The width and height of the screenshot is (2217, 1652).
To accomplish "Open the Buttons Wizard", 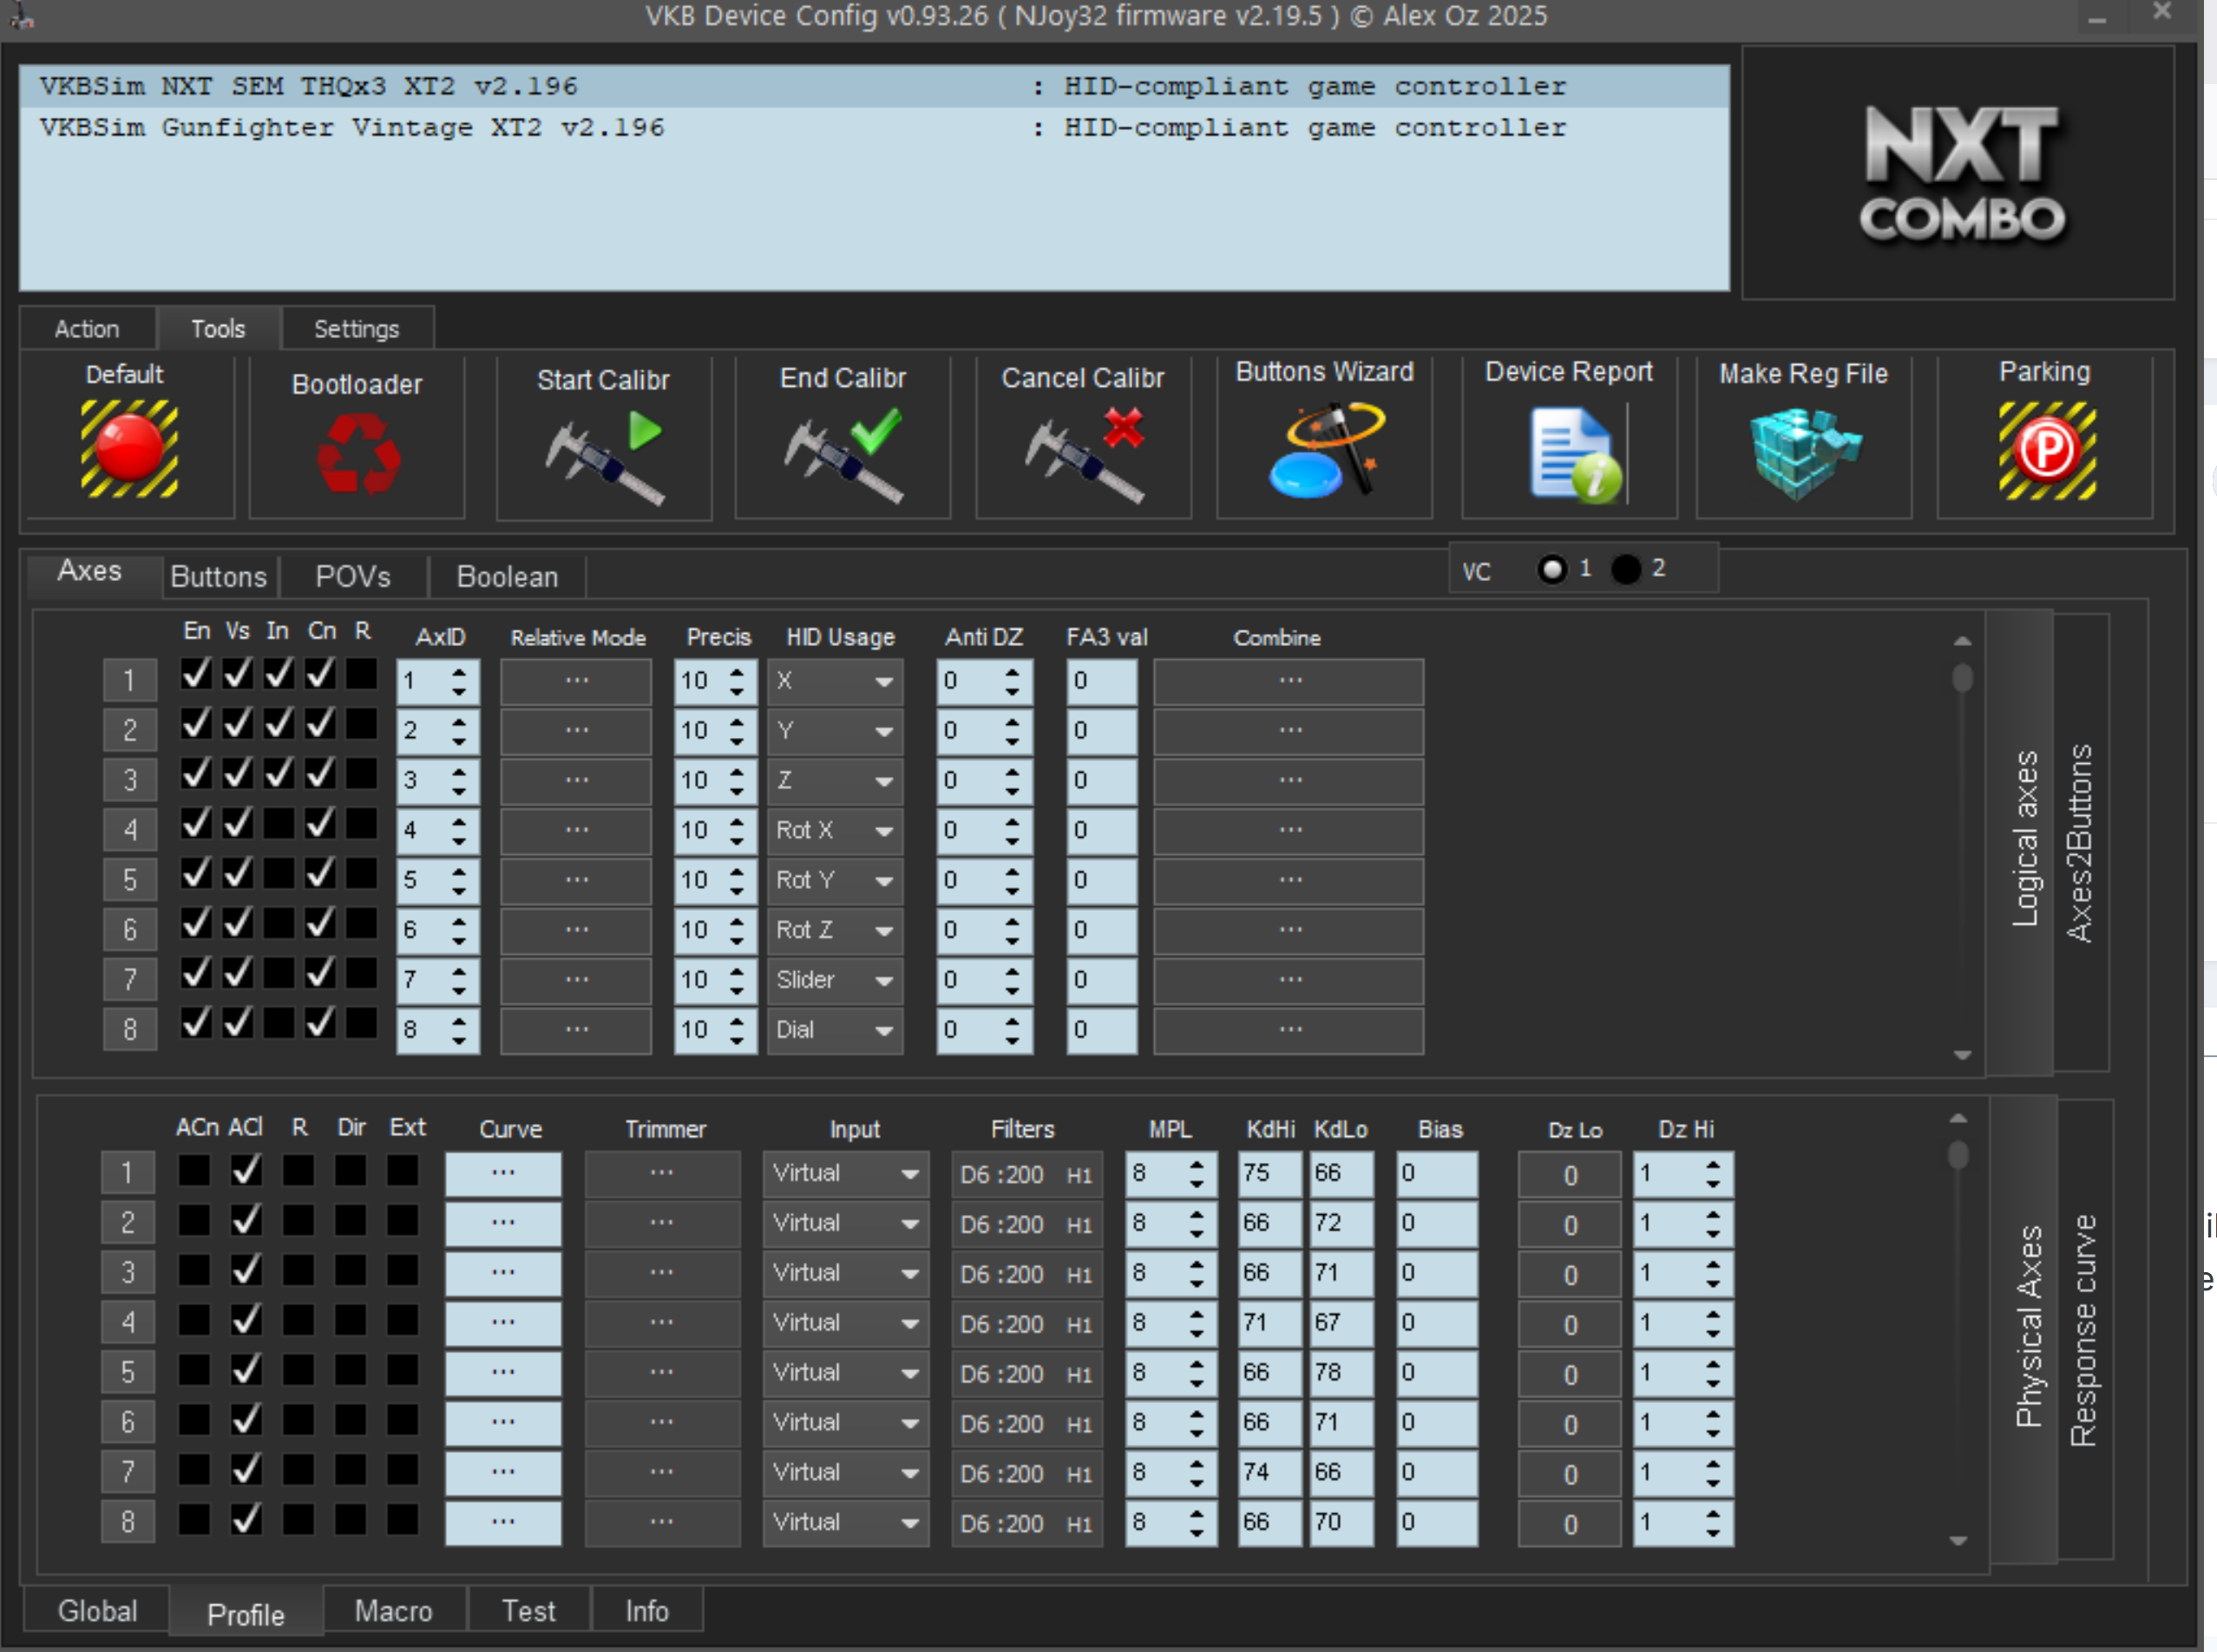I will (x=1325, y=451).
